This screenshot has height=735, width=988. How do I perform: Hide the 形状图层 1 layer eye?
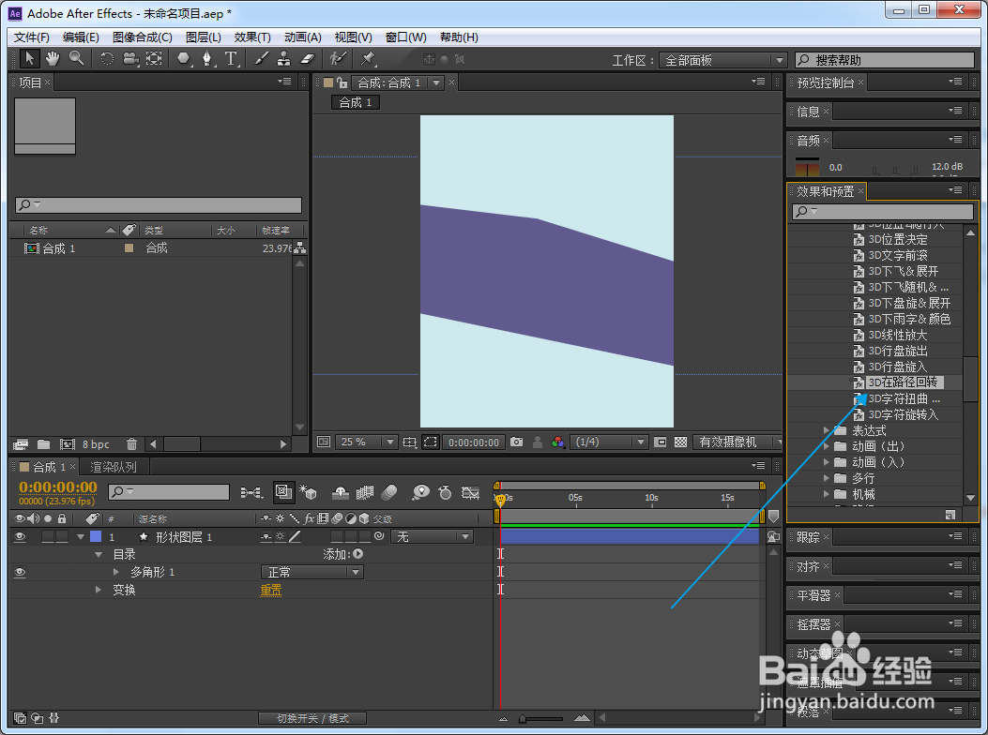[x=20, y=536]
